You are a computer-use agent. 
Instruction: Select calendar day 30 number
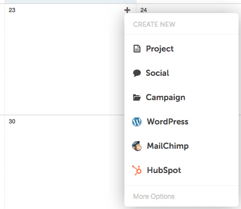click(12, 122)
